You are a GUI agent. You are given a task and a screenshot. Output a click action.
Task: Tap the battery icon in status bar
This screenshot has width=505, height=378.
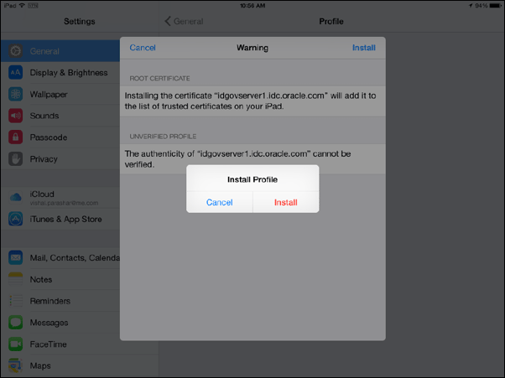click(x=495, y=6)
